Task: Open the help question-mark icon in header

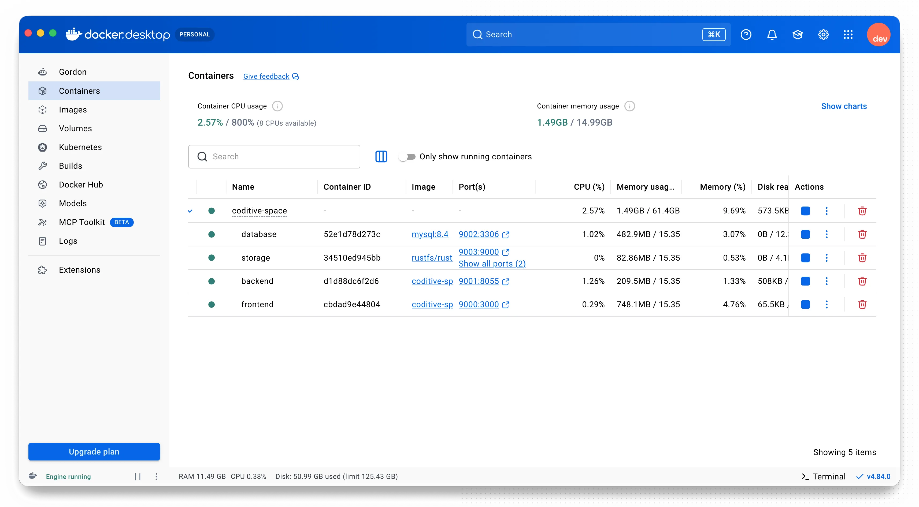Action: 746,35
